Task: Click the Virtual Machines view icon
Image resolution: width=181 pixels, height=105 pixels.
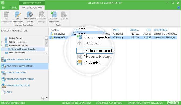Action: point(4,73)
